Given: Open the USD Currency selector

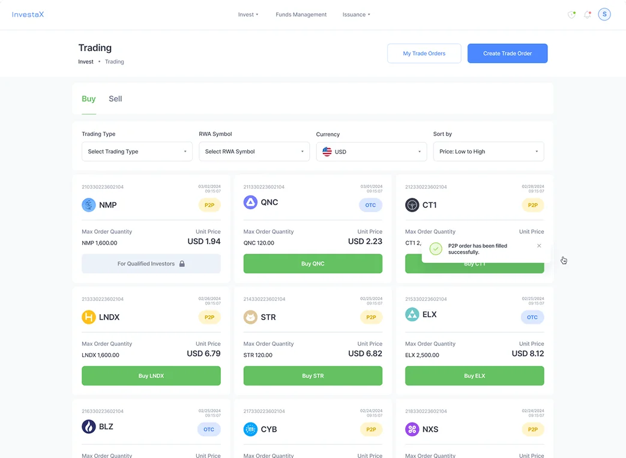Looking at the screenshot, I should (371, 152).
